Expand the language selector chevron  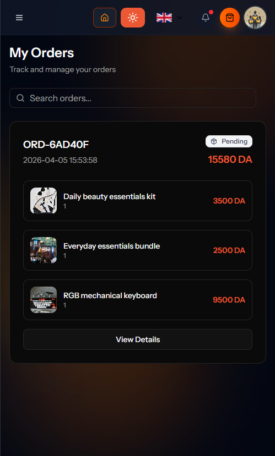tap(180, 18)
